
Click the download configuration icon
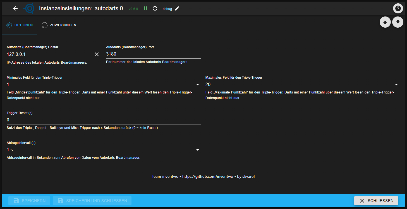pos(398,22)
